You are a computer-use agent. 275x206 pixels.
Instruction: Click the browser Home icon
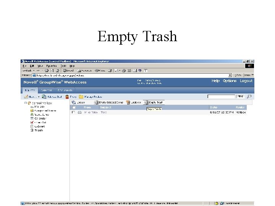58,71
